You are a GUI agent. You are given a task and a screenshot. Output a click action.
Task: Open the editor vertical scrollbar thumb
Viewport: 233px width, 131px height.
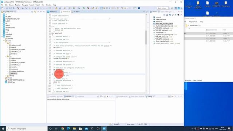click(x=146, y=37)
